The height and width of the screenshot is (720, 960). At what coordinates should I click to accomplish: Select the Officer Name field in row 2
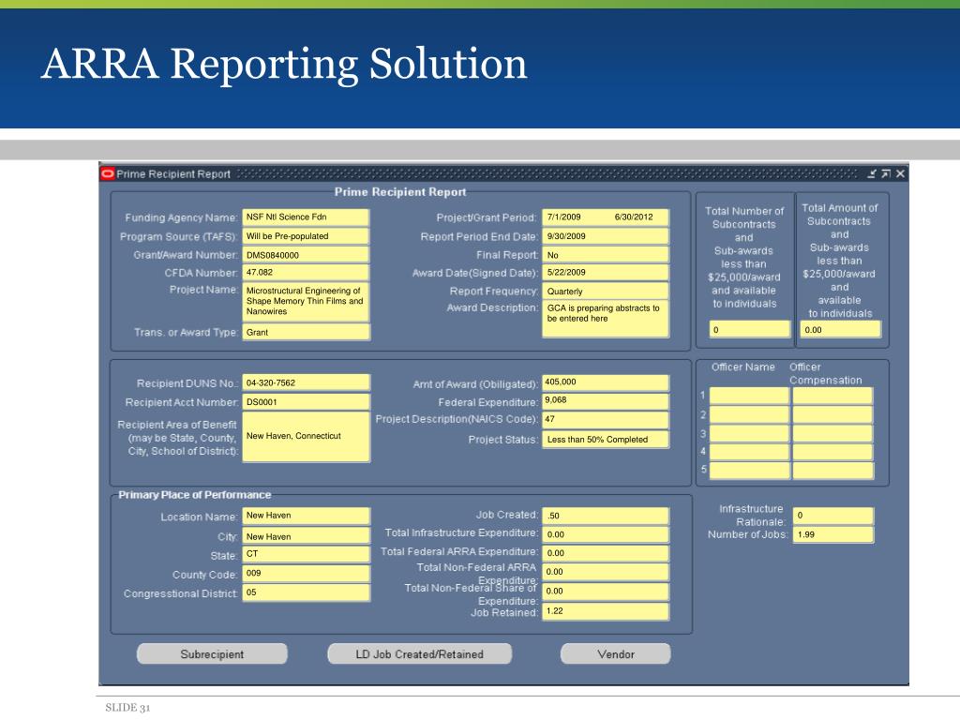(x=749, y=414)
